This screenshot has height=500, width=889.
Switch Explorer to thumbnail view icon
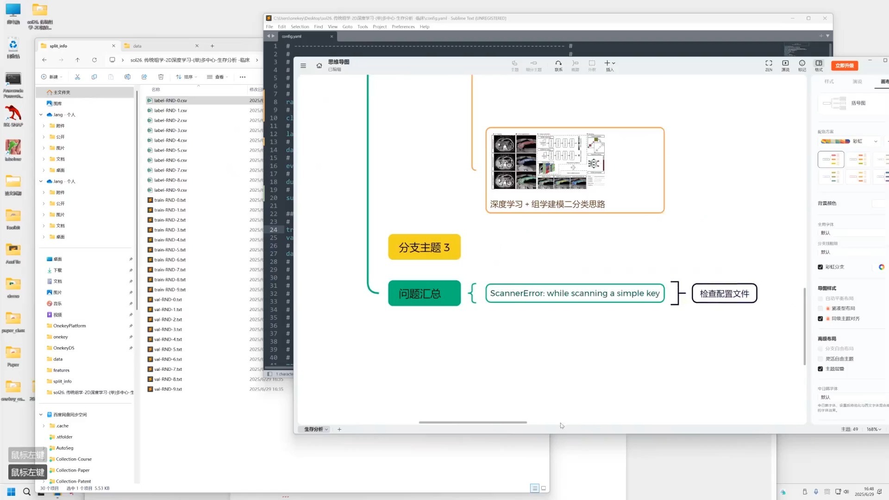544,488
